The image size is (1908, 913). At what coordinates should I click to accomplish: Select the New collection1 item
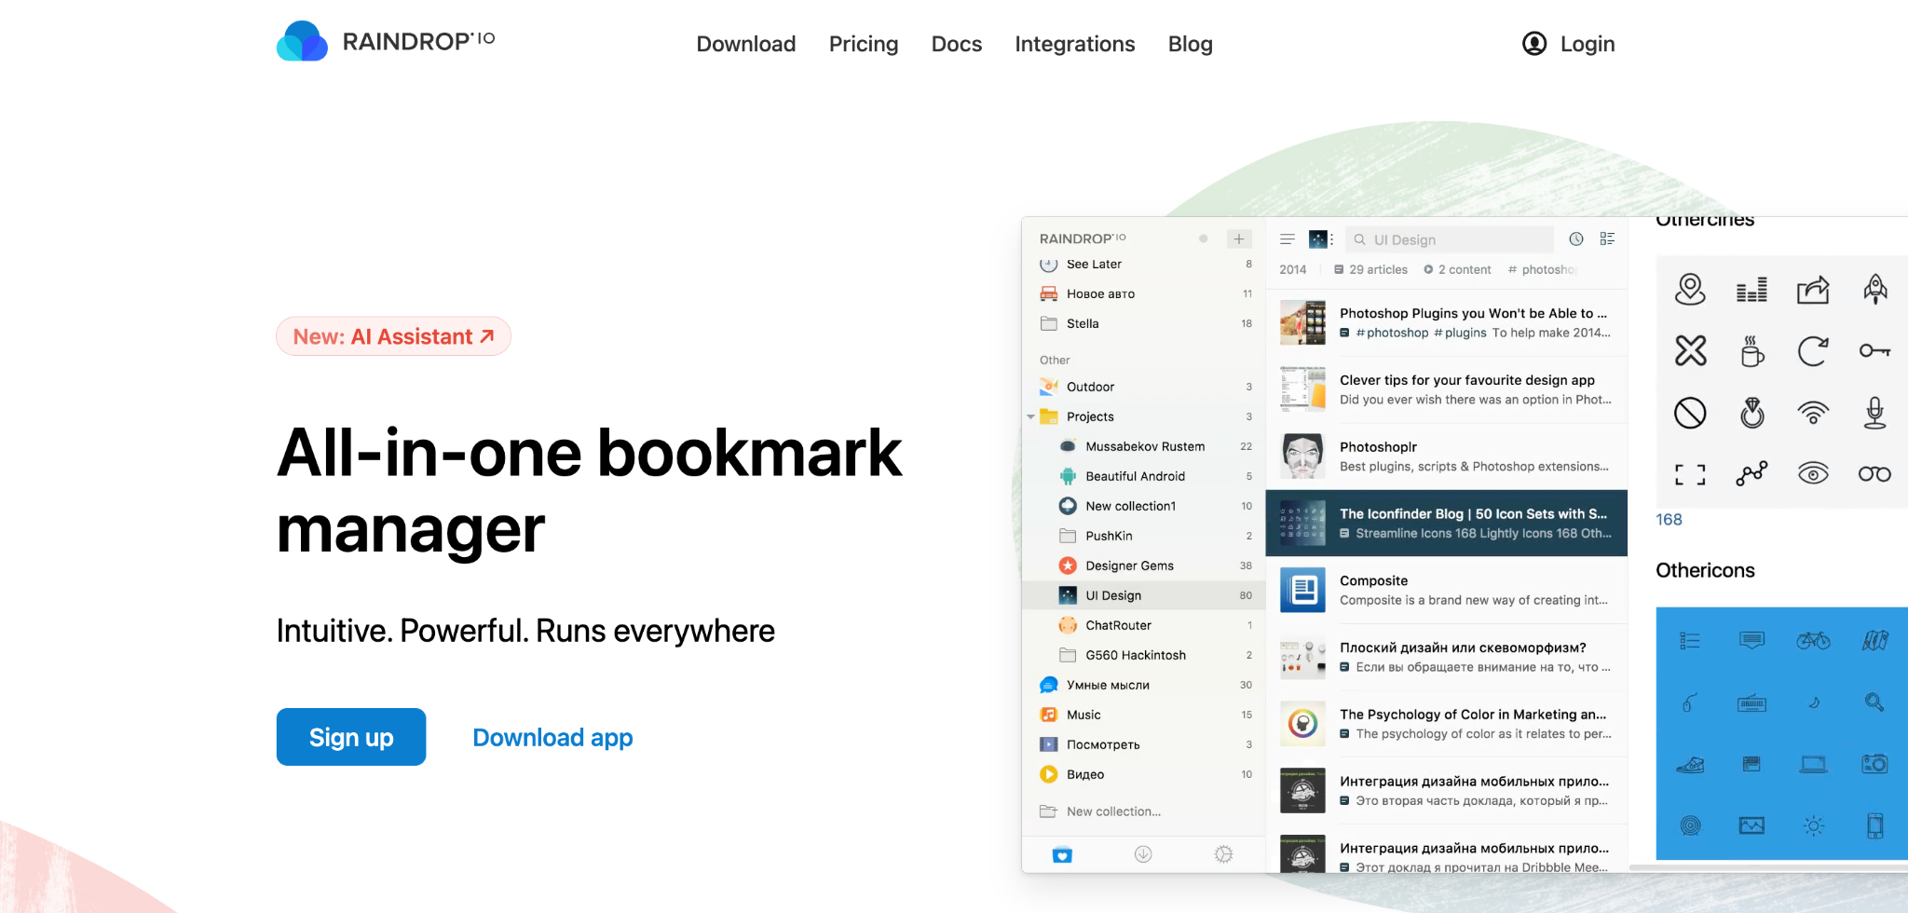(x=1143, y=506)
